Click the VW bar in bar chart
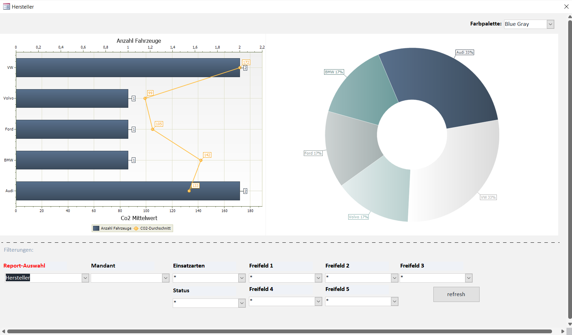The width and height of the screenshot is (572, 335). (128, 67)
